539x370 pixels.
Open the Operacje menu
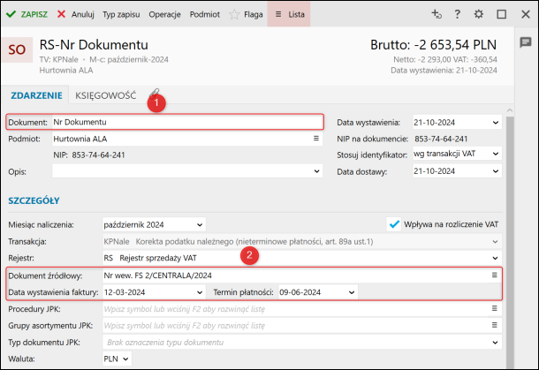(x=164, y=14)
